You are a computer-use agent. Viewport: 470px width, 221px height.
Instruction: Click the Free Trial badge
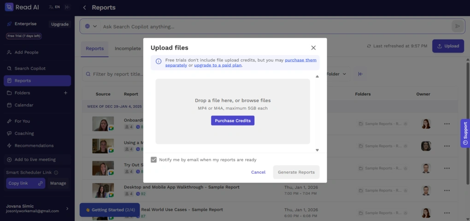(24, 36)
